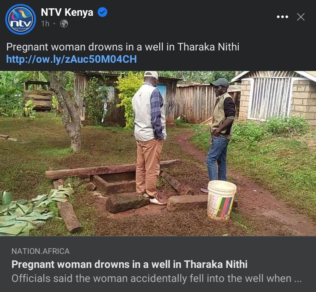Click the NATION.AFRICA source domain

pyautogui.click(x=40, y=251)
